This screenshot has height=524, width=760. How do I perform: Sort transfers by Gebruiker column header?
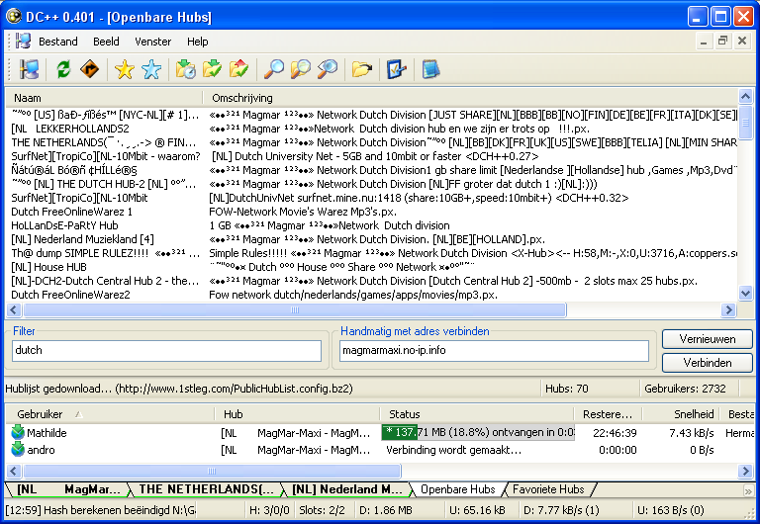(x=110, y=414)
